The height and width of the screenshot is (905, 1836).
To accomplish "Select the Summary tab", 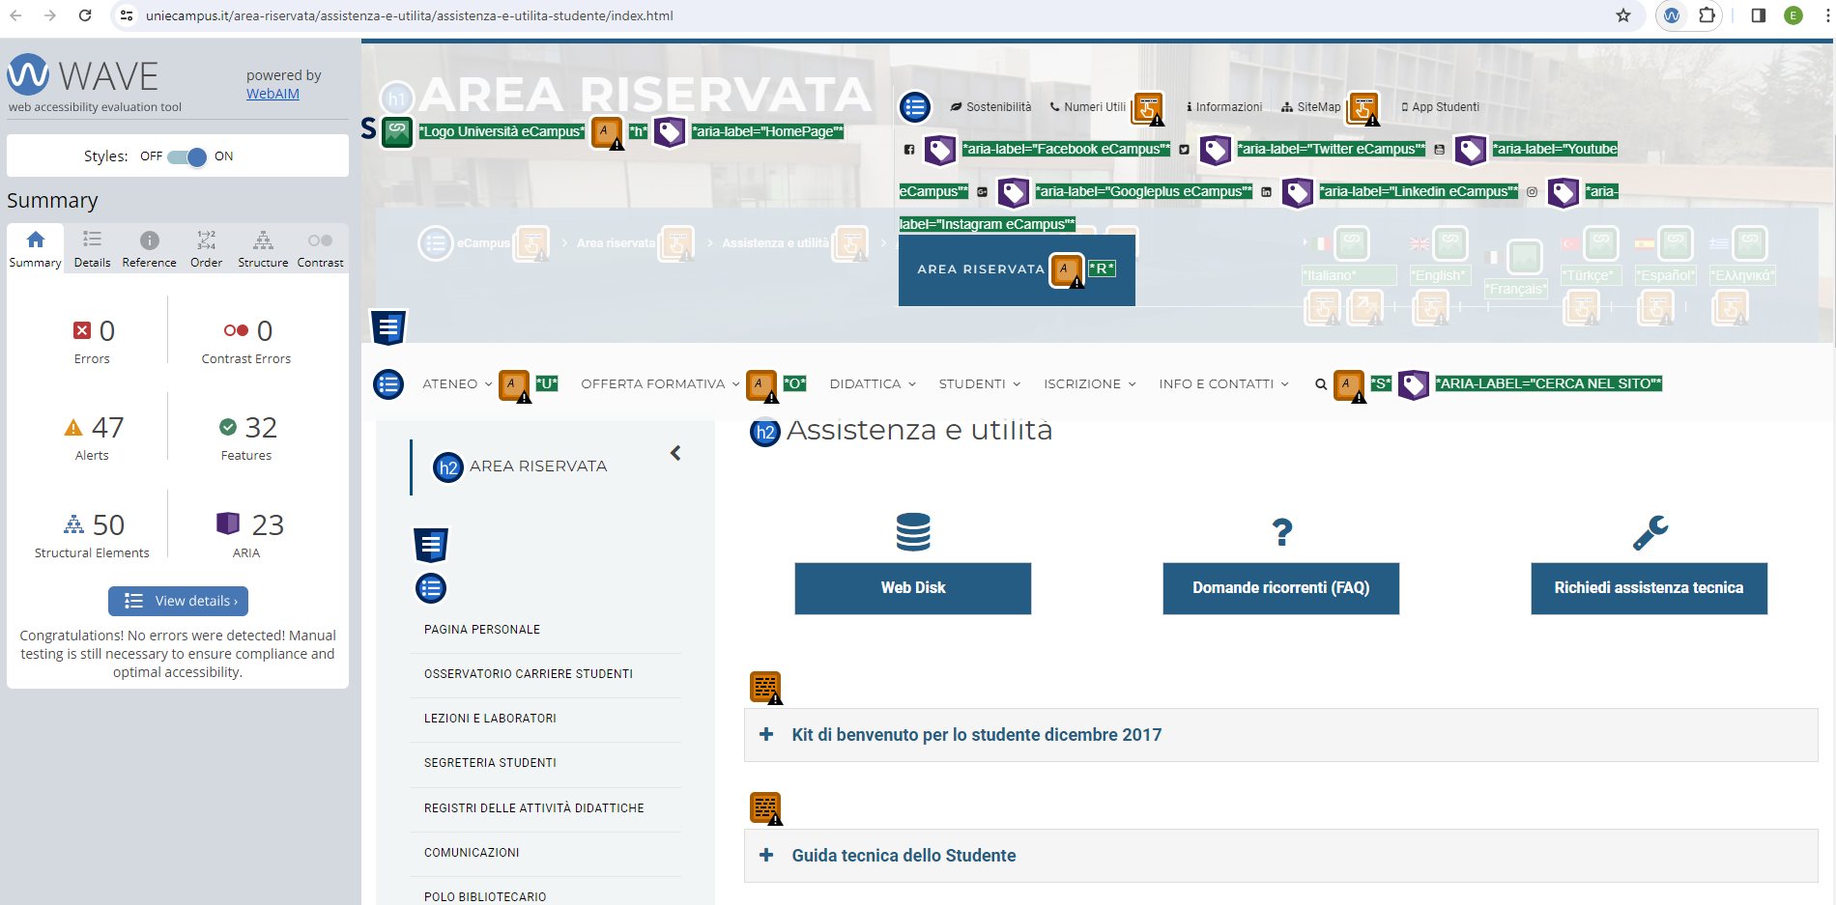I will coord(35,248).
